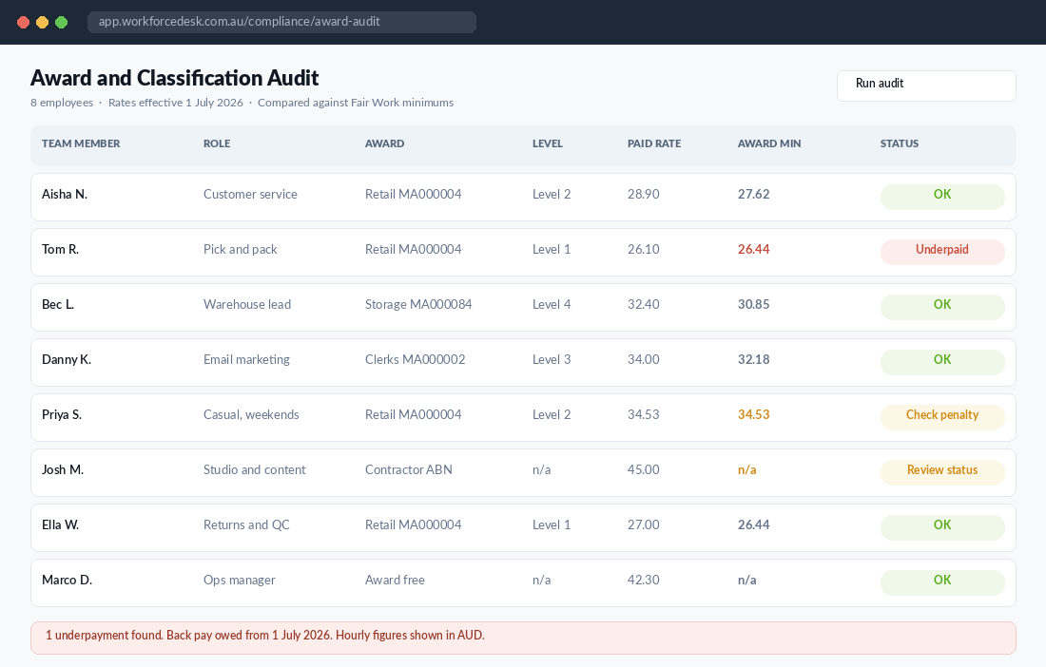Viewport: 1046px width, 667px height.
Task: Click the Review status badge for Josh M.
Action: point(942,472)
